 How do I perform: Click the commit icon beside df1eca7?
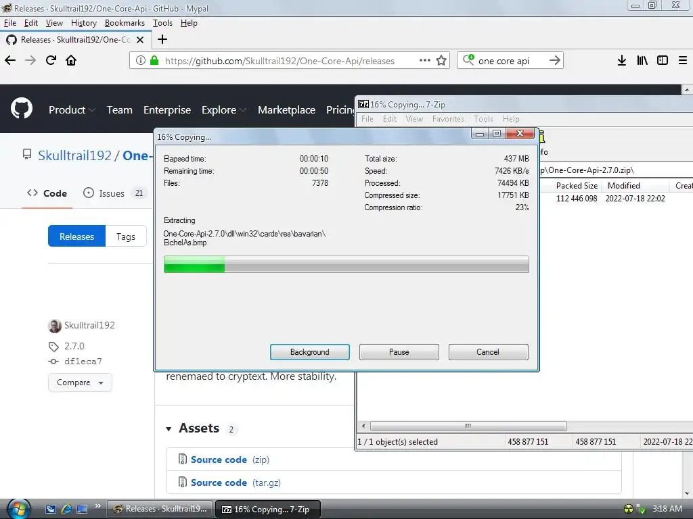point(53,362)
